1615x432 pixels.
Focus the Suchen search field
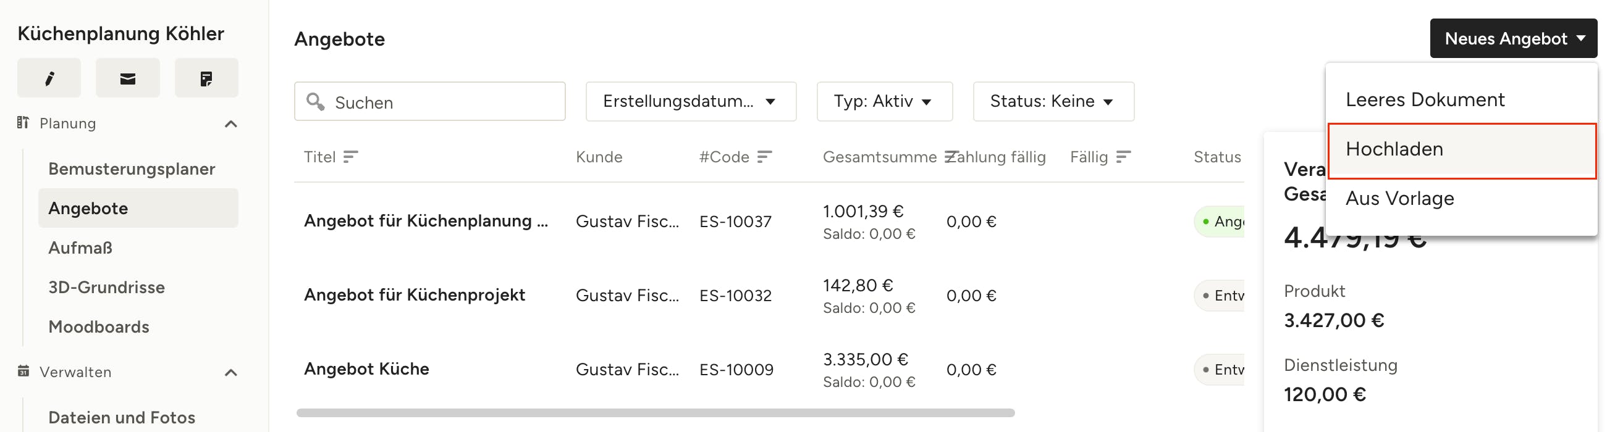coord(430,101)
